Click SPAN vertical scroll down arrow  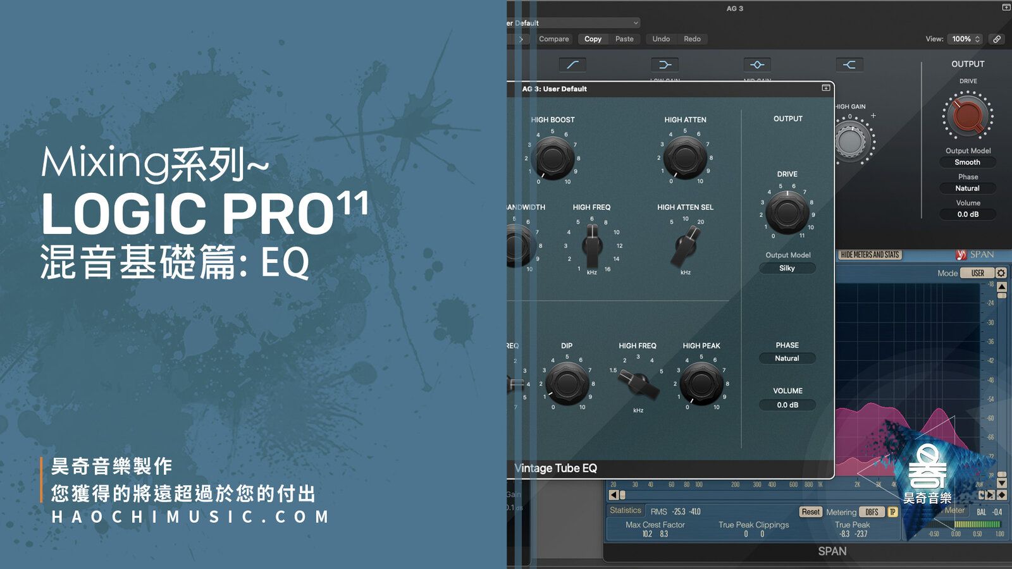click(x=1002, y=483)
